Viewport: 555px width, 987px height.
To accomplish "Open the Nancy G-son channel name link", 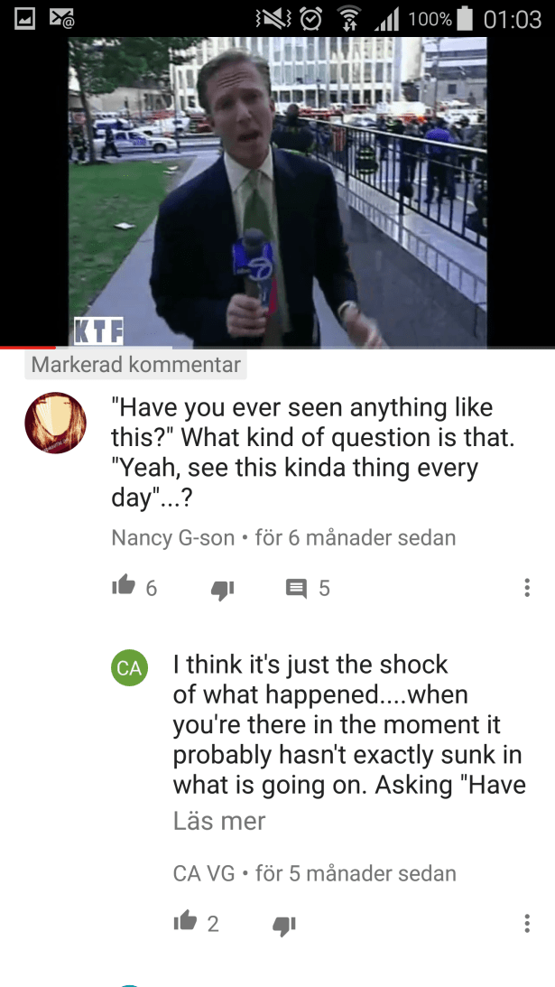I will tap(173, 538).
